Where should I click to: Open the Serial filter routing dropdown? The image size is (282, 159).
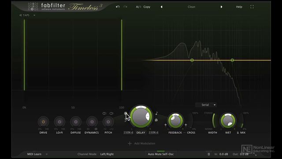[x=206, y=105]
